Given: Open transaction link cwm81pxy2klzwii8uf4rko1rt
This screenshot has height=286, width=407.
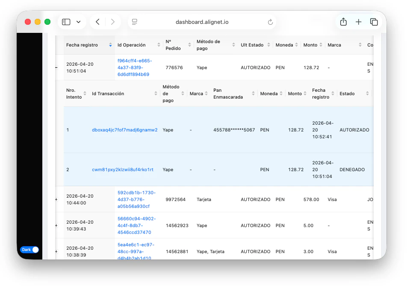Looking at the screenshot, I should 122,169.
